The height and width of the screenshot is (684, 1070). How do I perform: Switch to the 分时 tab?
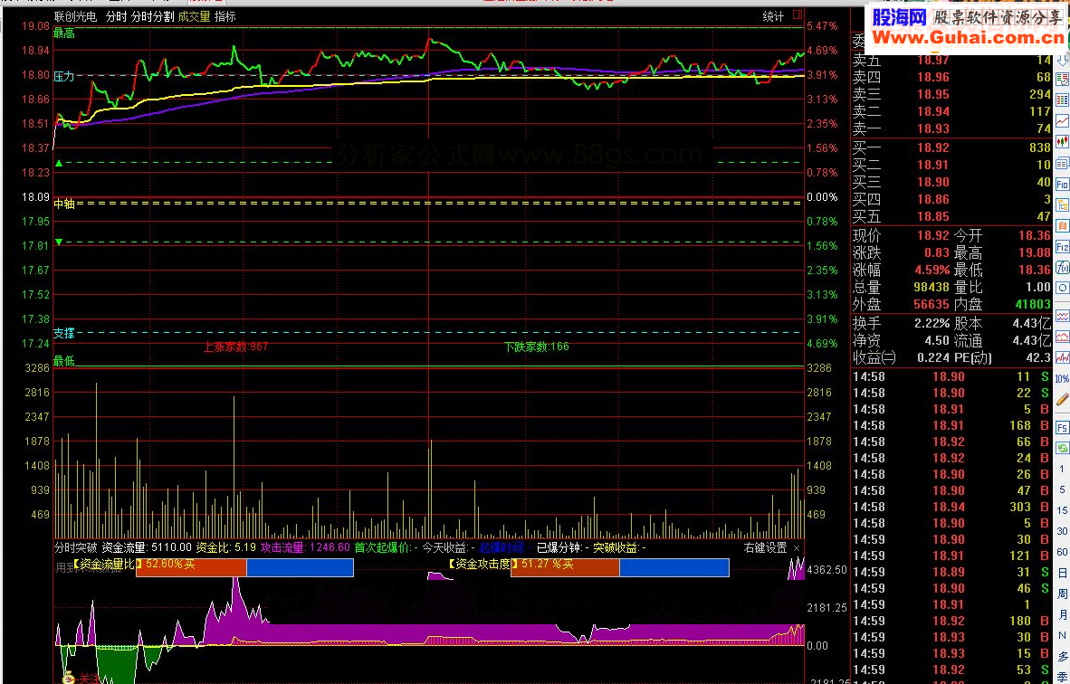point(117,16)
